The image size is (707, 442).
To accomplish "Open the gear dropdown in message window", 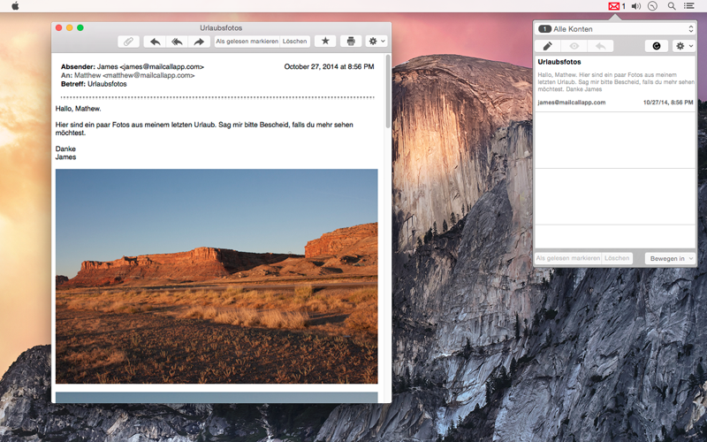I will [376, 42].
